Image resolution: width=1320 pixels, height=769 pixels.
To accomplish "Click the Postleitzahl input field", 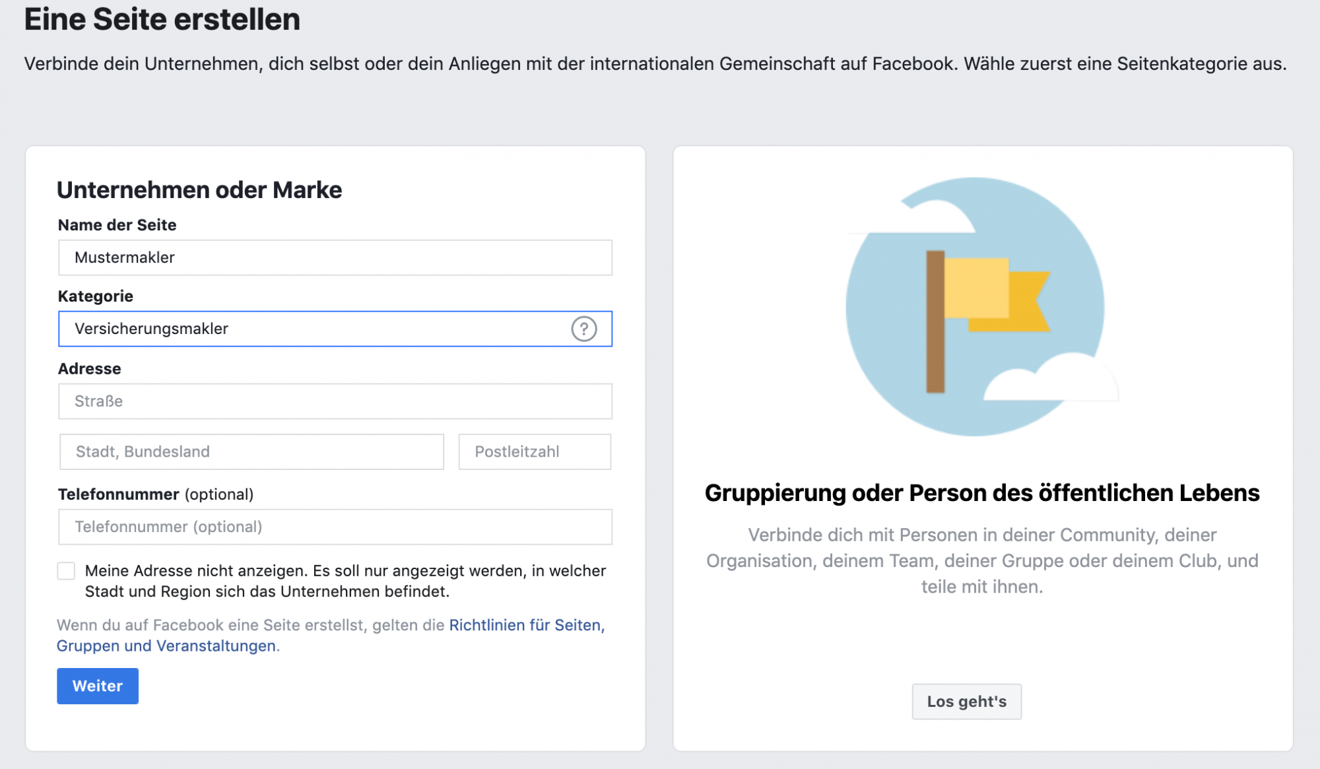I will click(534, 451).
